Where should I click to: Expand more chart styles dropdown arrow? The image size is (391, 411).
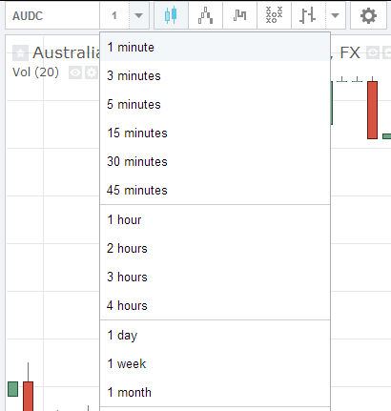[x=335, y=15]
